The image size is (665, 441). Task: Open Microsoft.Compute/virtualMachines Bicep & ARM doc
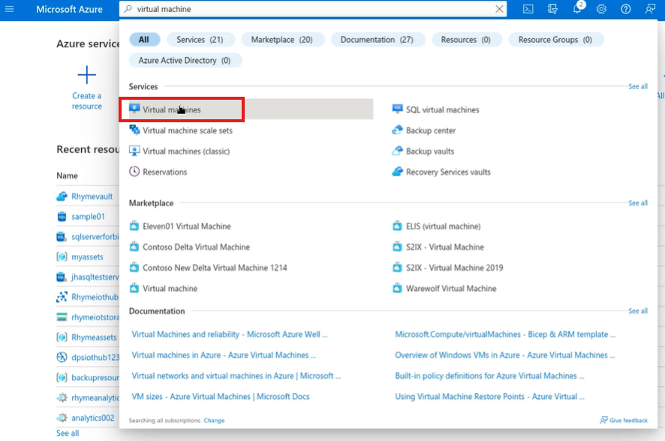pyautogui.click(x=505, y=334)
